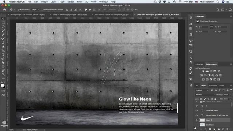Open Adjustments panel options menu

231,64
